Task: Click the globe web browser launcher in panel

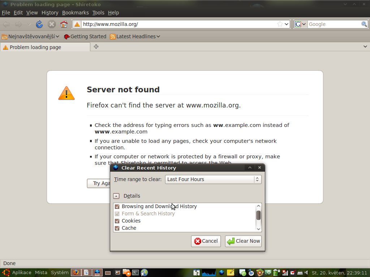Action: [x=145, y=273]
